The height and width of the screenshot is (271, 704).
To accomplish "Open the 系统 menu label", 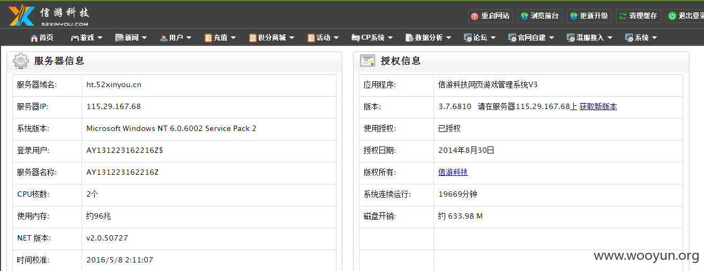I will 642,38.
